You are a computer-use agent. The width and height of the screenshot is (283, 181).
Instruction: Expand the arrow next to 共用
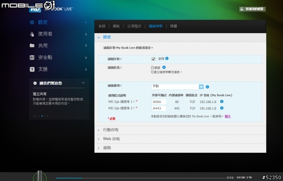[x=86, y=46]
